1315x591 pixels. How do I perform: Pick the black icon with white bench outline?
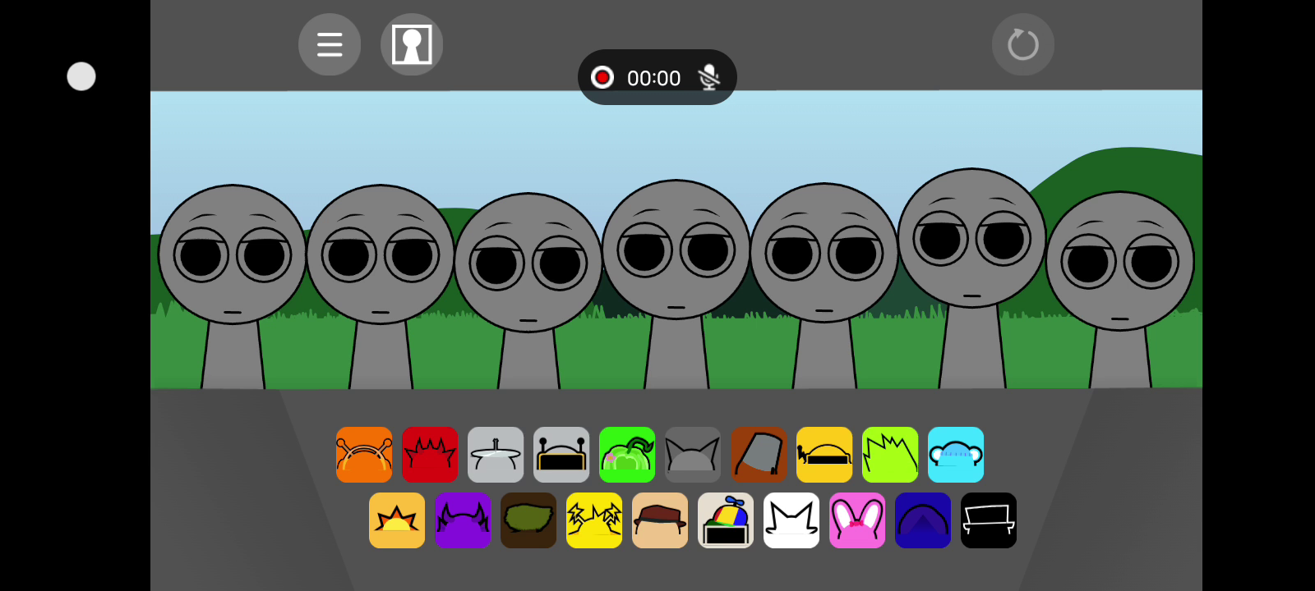[x=989, y=520]
